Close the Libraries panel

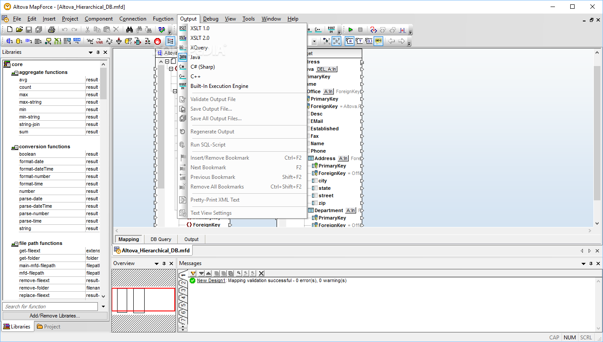point(105,52)
